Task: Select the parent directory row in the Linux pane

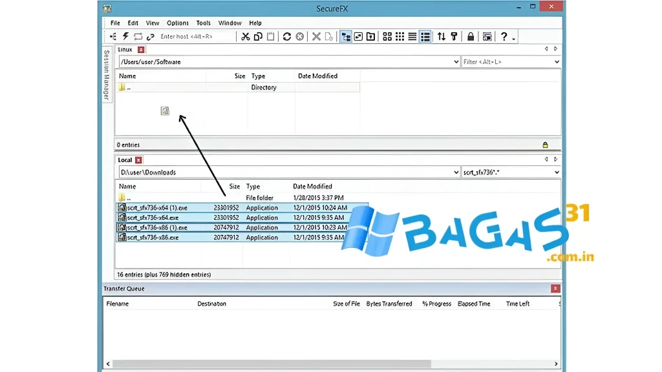Action: 238,87
